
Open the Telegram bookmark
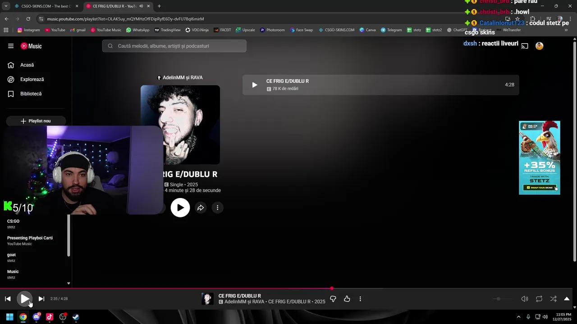391,30
